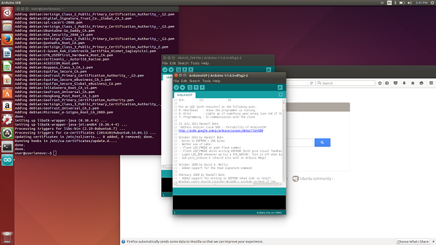Click Ubuntu community link

316,179
